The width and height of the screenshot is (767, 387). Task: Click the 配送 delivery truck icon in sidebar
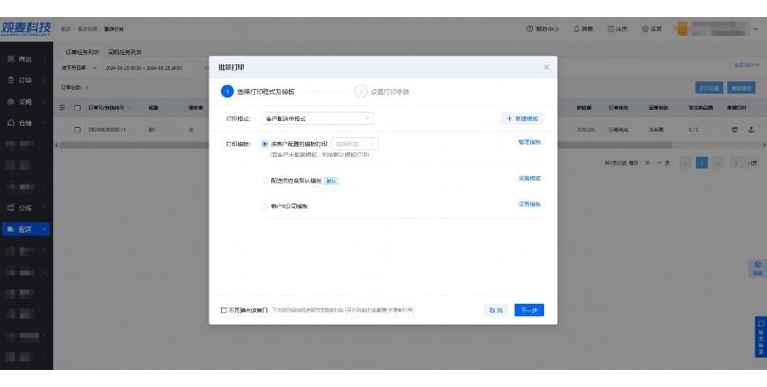[x=10, y=229]
